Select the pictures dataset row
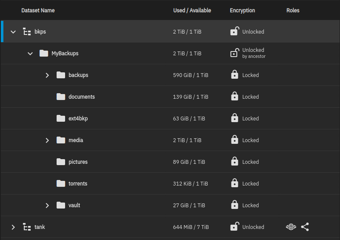This screenshot has height=240, width=340. tap(171, 162)
